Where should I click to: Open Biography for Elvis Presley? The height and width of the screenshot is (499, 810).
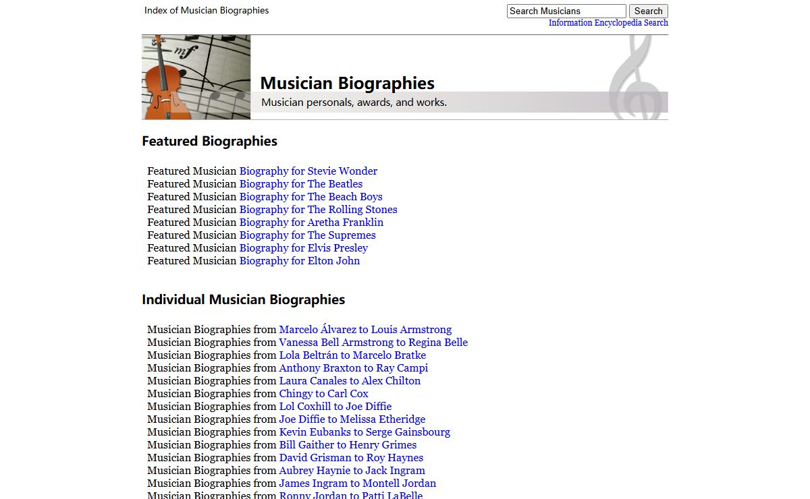[304, 248]
